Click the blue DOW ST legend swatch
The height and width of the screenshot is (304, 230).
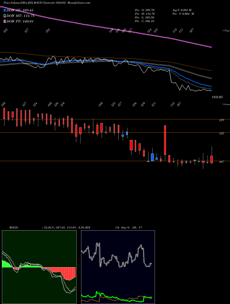point(5,10)
